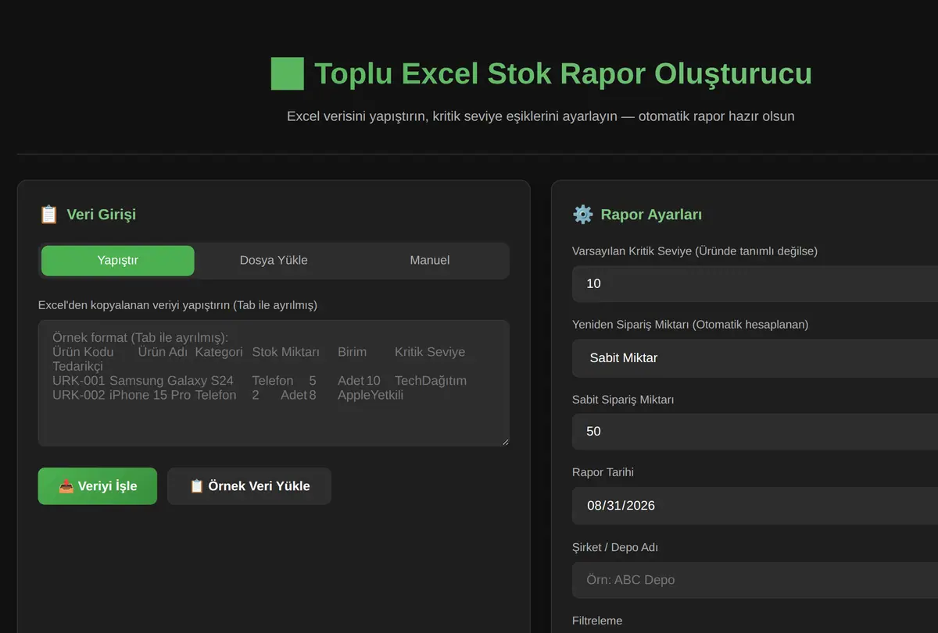Click the clipboard icon beside Veri Girişi

[48, 215]
